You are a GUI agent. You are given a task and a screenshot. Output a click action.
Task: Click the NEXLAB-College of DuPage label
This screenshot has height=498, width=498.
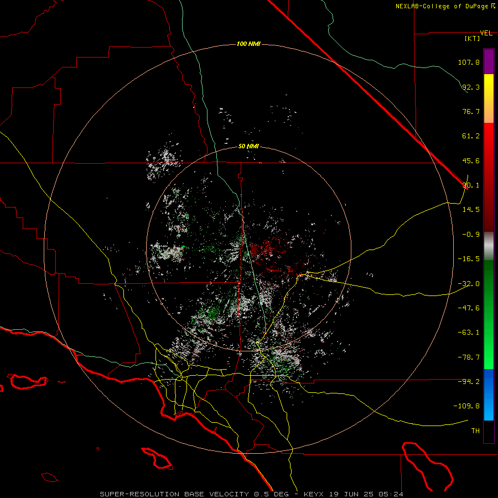442,6
